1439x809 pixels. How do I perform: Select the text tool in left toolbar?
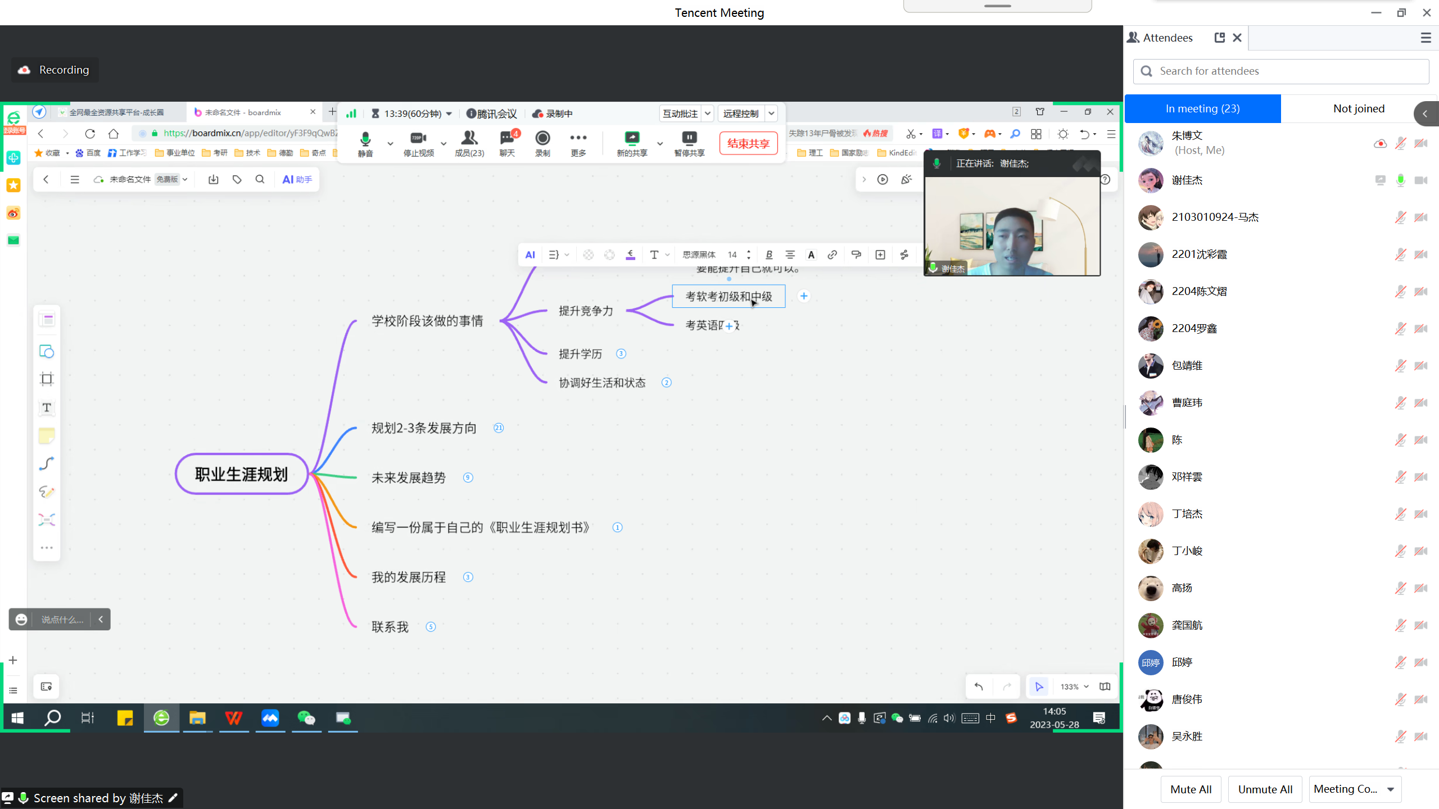coord(47,407)
